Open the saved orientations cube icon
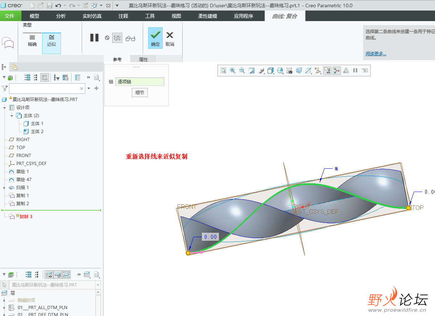 click(x=271, y=71)
